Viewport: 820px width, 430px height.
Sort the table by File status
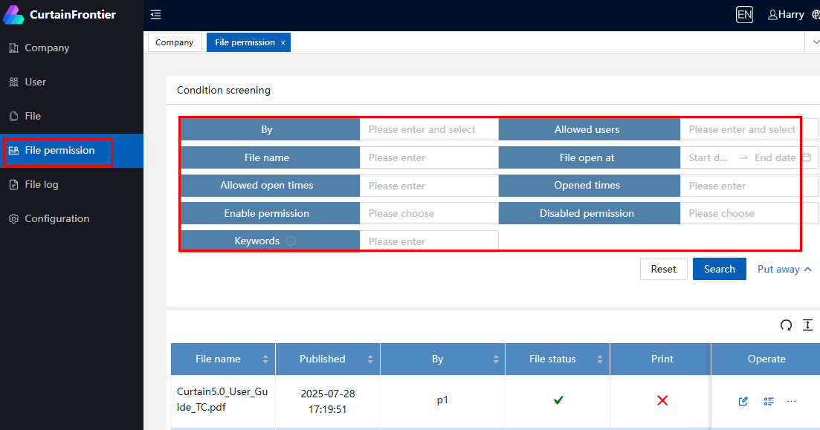coord(600,359)
